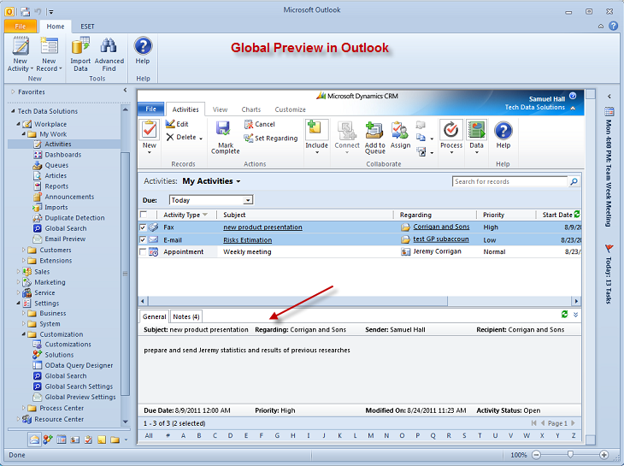Click the Import Data icon
Screen dimensions: 624x466
click(80, 45)
